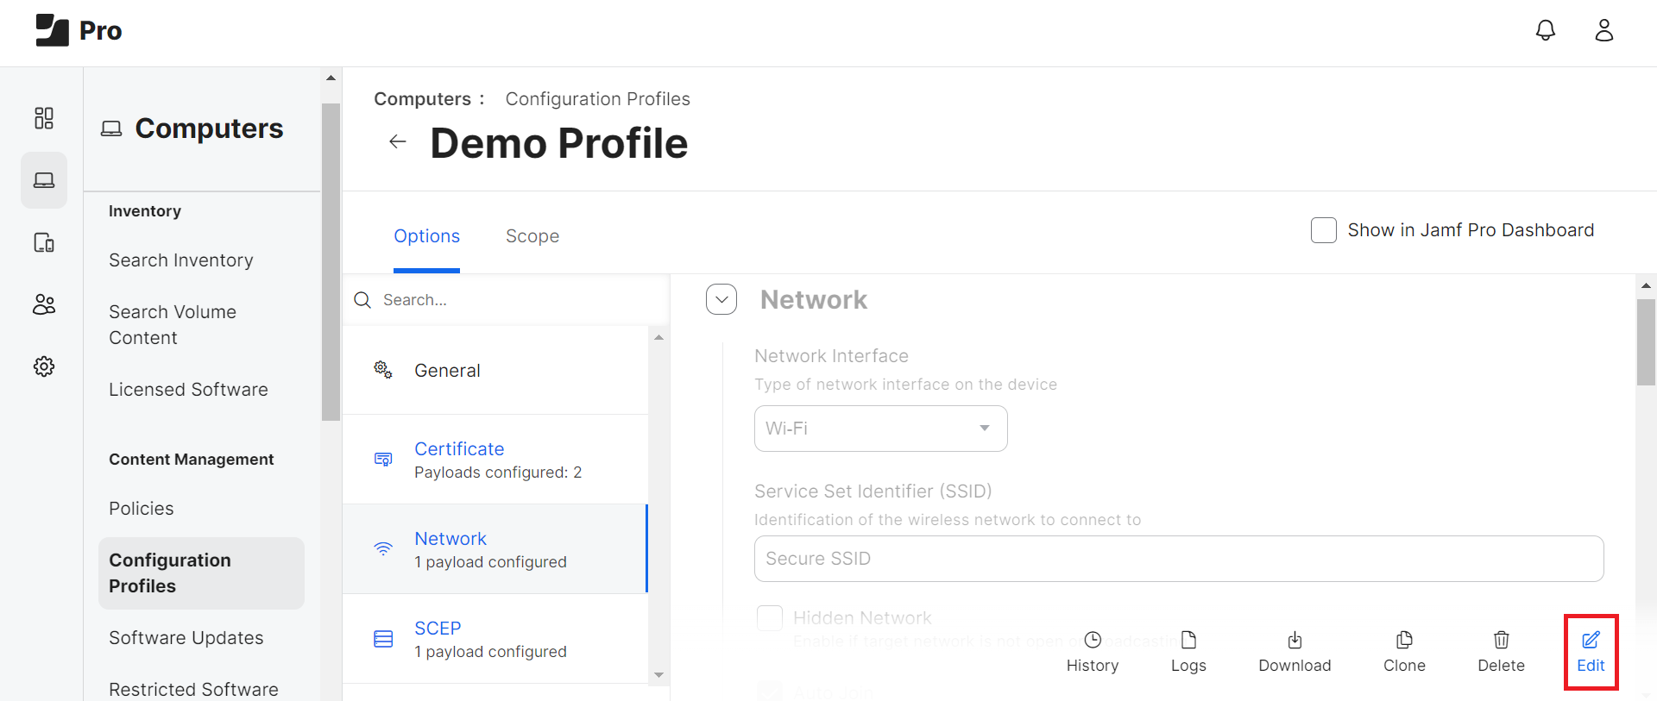Click the sidebar scrollbar up arrow
This screenshot has height=701, width=1657.
pos(331,78)
